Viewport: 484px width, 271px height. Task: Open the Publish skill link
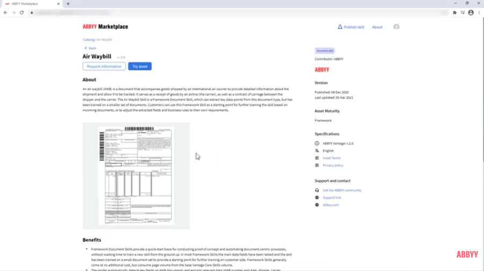pyautogui.click(x=354, y=27)
